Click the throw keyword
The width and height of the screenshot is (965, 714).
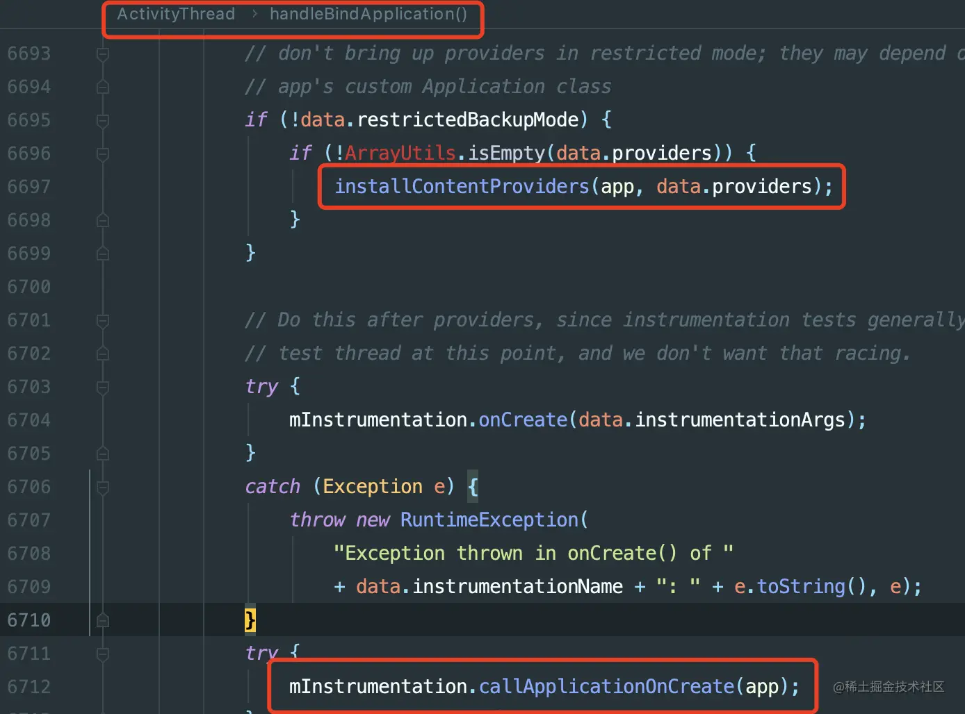click(317, 520)
